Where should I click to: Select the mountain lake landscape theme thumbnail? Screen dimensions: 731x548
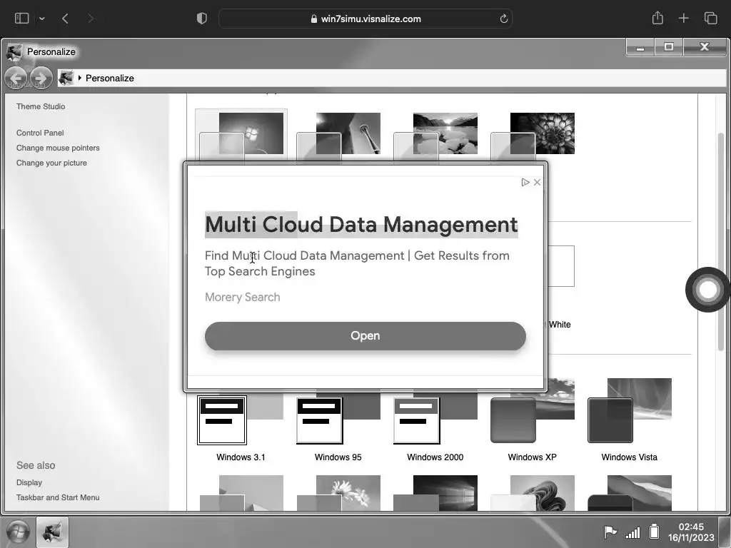pos(435,136)
